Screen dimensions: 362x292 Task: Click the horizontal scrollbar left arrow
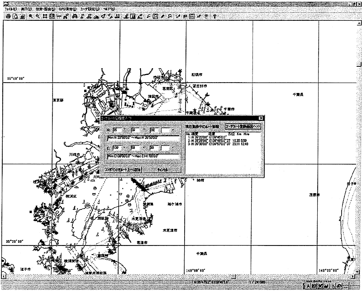click(4, 276)
